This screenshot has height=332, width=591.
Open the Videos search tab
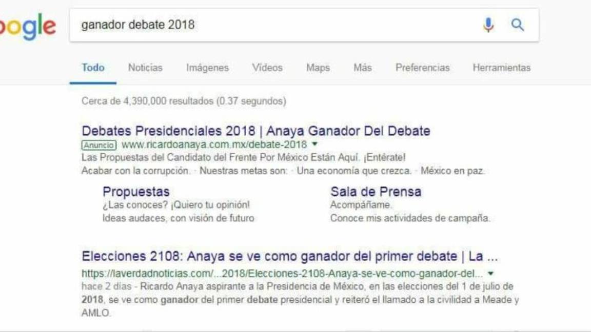(266, 67)
